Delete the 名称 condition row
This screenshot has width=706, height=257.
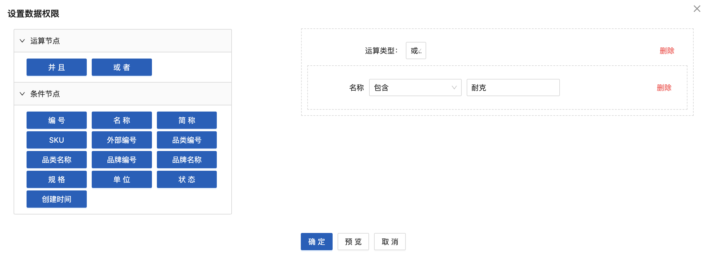pyautogui.click(x=664, y=88)
